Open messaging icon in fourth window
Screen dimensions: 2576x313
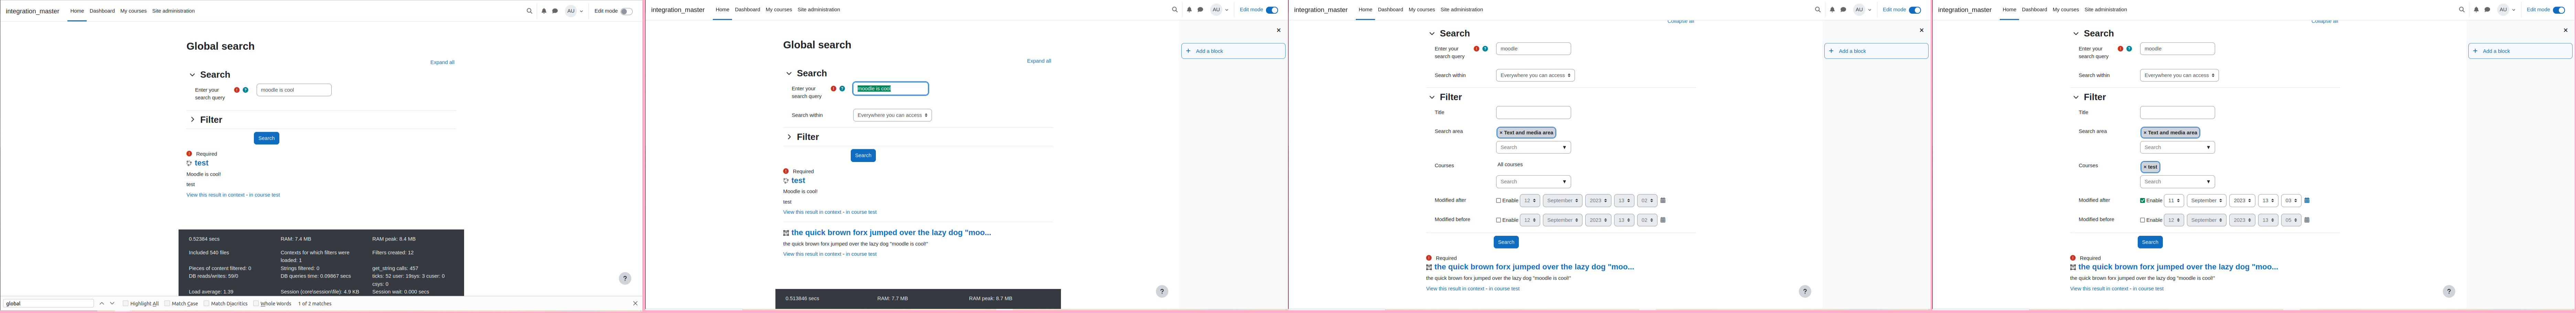tap(2487, 10)
